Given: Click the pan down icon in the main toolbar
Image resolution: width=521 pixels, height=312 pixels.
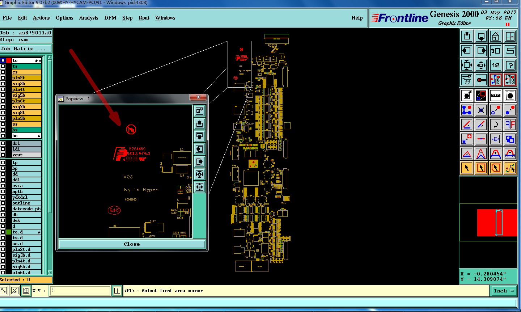Looking at the screenshot, I should pos(481,36).
